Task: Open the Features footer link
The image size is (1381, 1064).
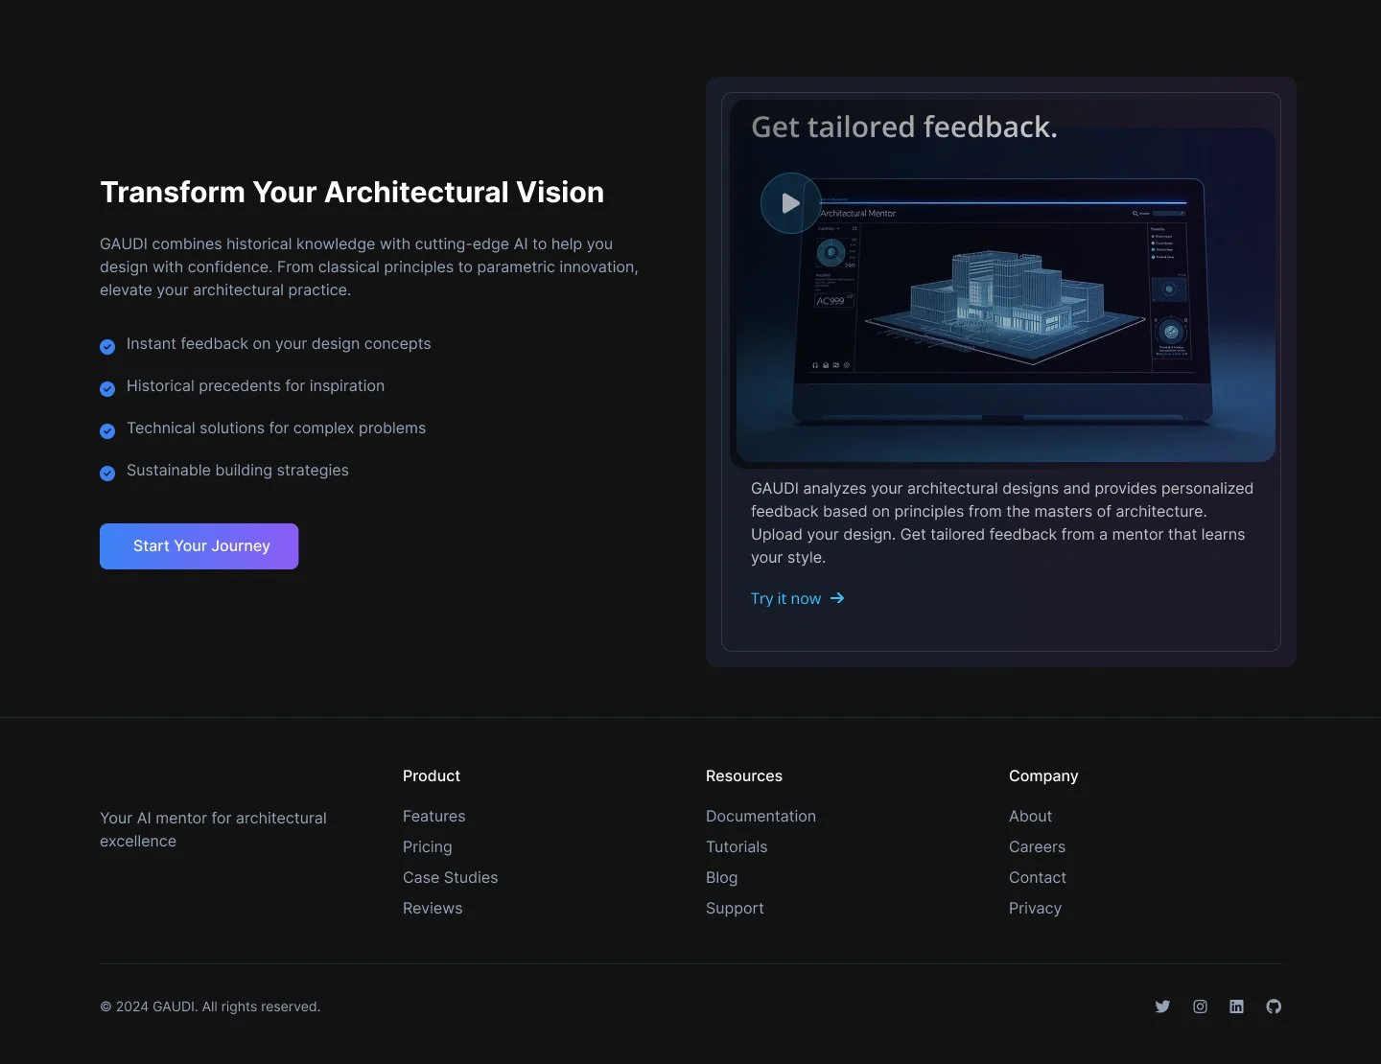Action: click(433, 817)
